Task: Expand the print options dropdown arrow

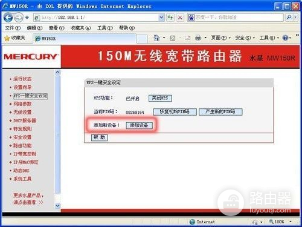Action: pyautogui.click(x=205, y=38)
